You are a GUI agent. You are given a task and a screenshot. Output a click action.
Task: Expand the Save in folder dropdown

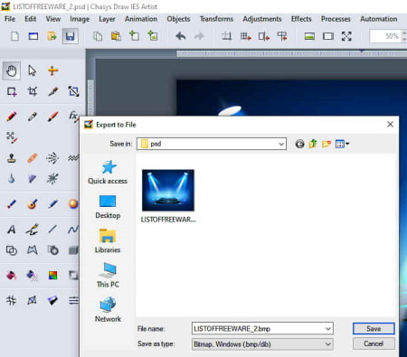click(281, 144)
